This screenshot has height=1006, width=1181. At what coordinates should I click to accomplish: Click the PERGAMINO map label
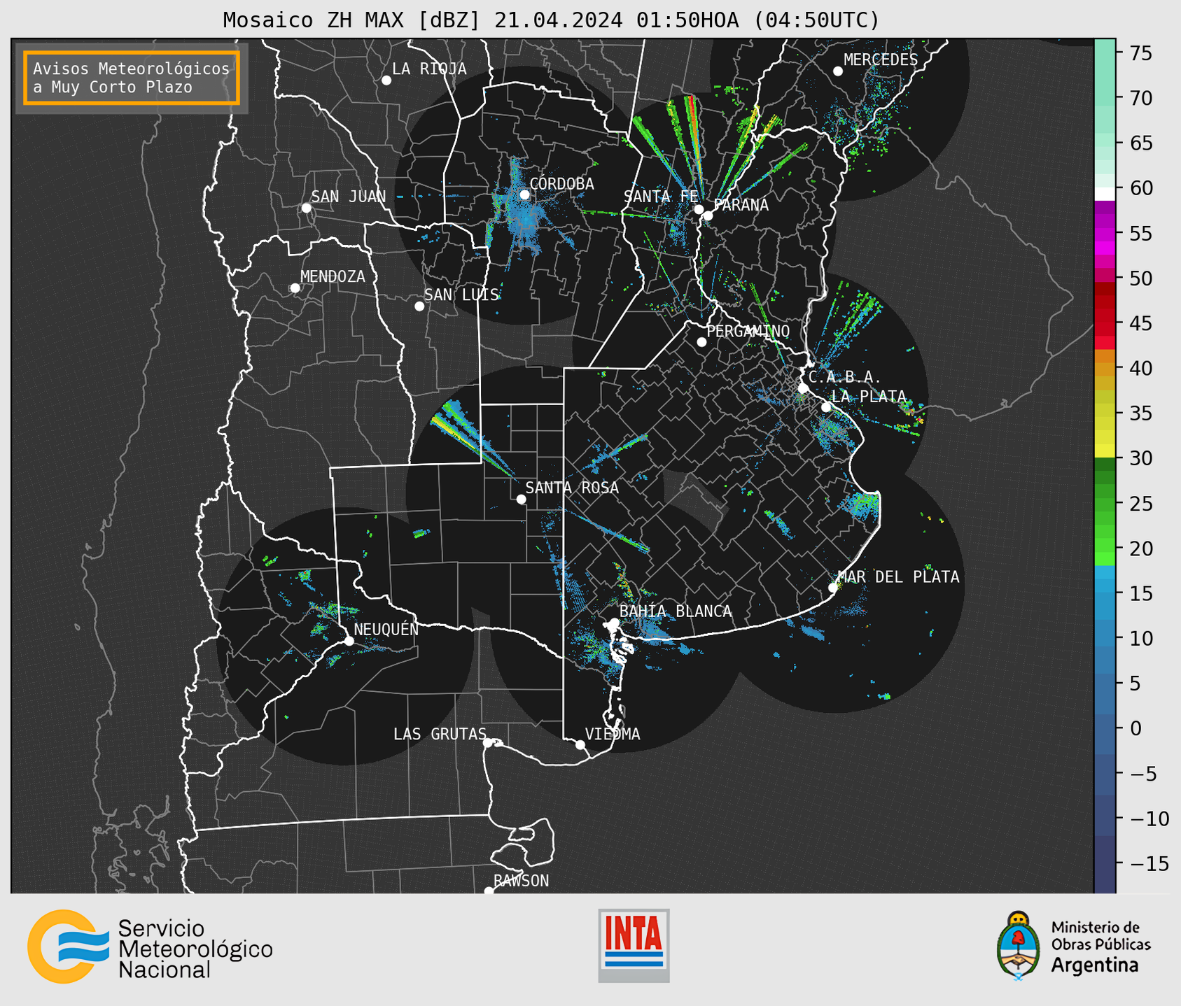point(748,332)
